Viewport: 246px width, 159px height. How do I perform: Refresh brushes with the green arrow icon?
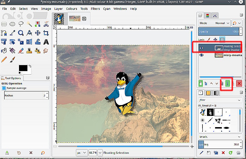tap(231, 153)
